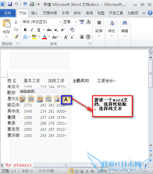Expand the underline style dropdown arrow
Viewport: 153px width, 174px height.
click(44, 30)
